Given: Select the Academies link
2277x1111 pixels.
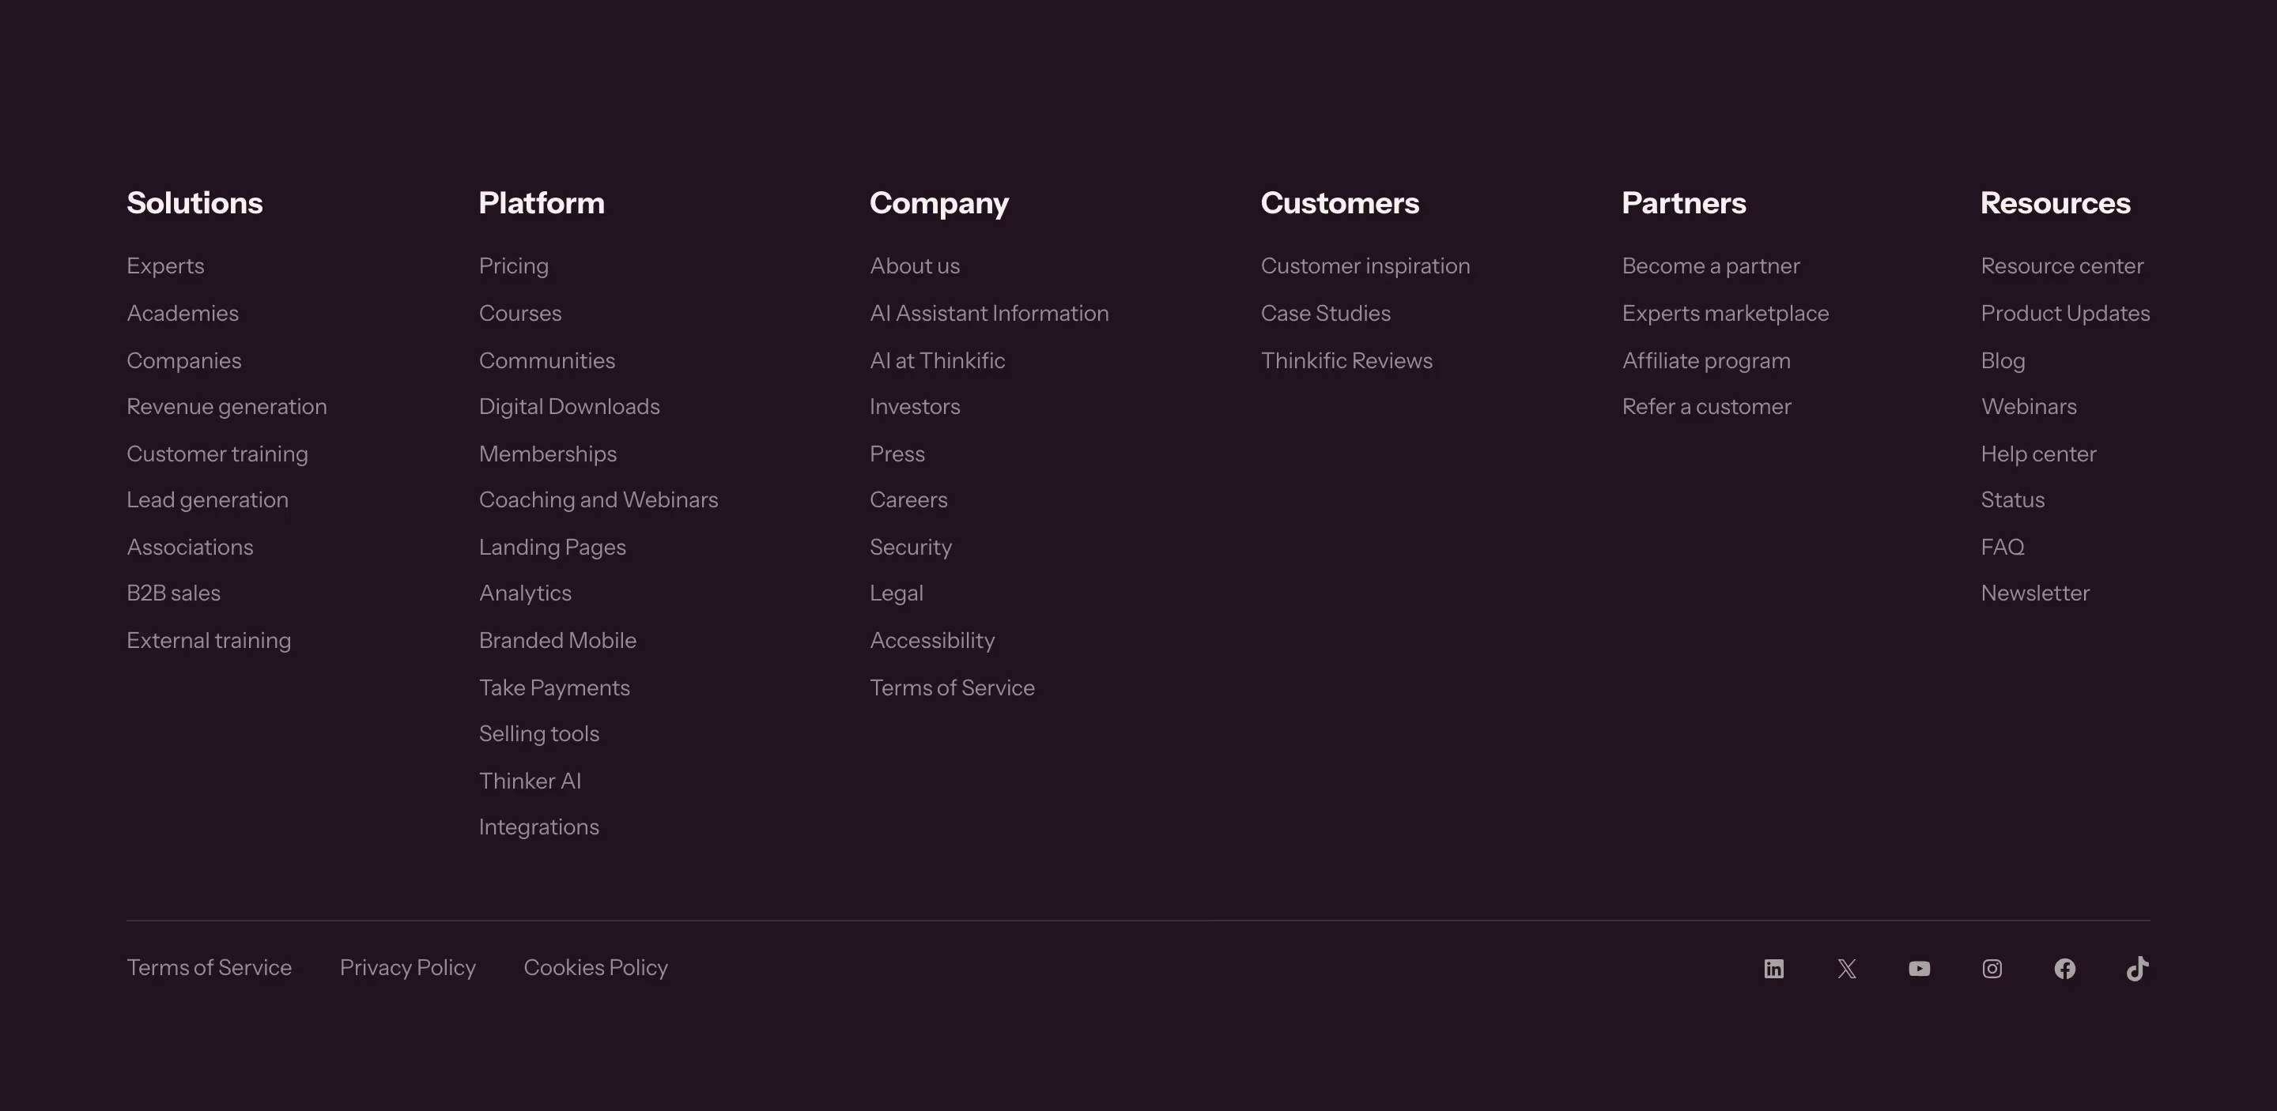Looking at the screenshot, I should (182, 314).
